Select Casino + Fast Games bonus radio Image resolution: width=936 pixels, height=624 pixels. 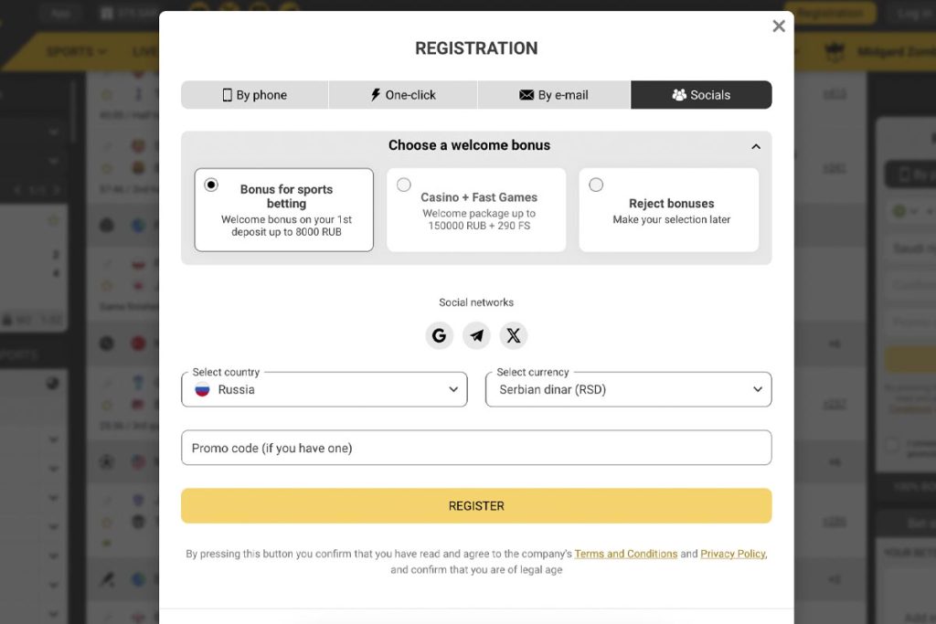(403, 185)
